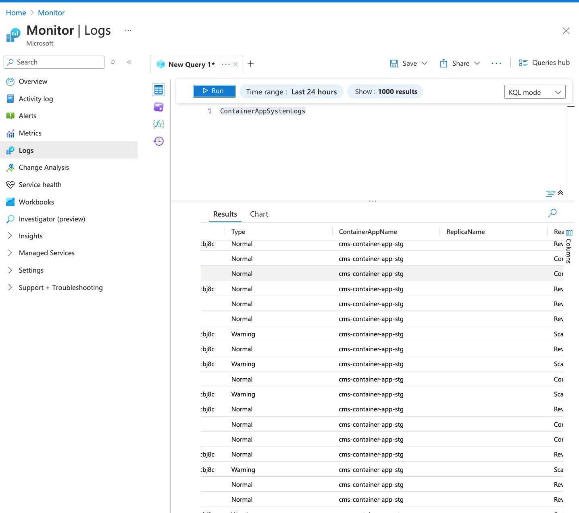Open the Columns side panel

(x=569, y=246)
